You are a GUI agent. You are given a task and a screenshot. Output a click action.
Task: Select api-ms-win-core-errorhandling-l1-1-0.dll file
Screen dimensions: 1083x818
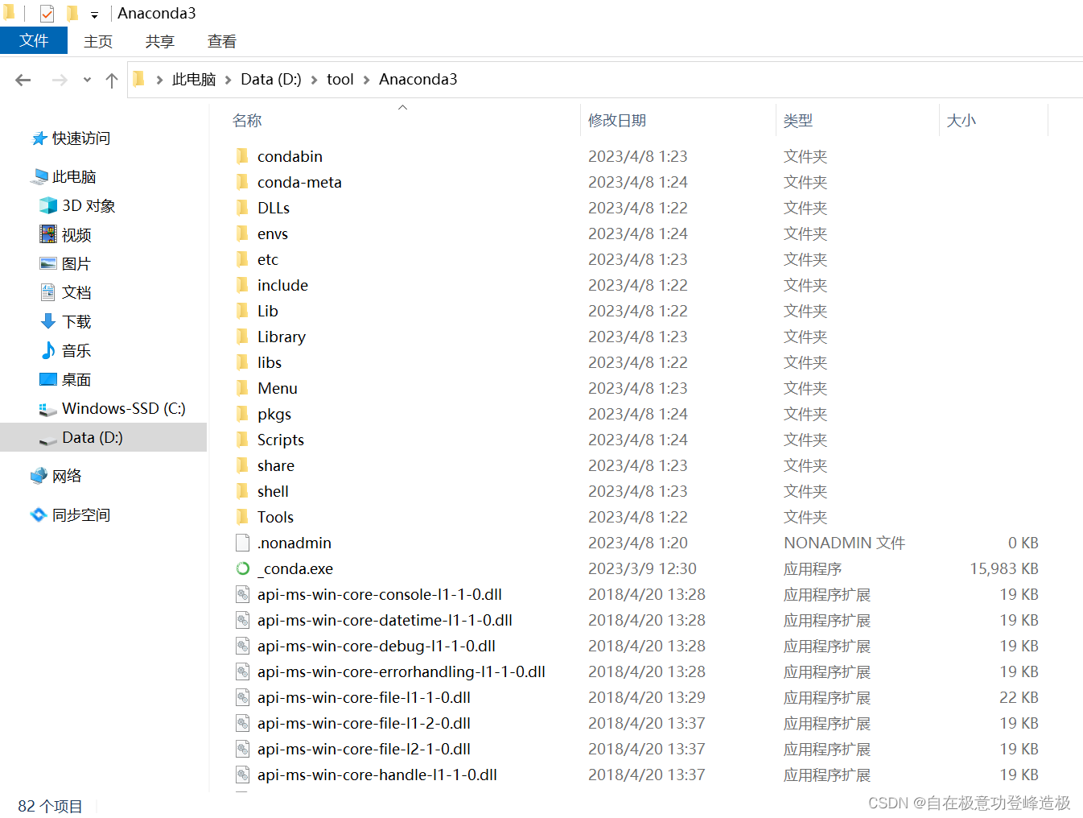401,671
